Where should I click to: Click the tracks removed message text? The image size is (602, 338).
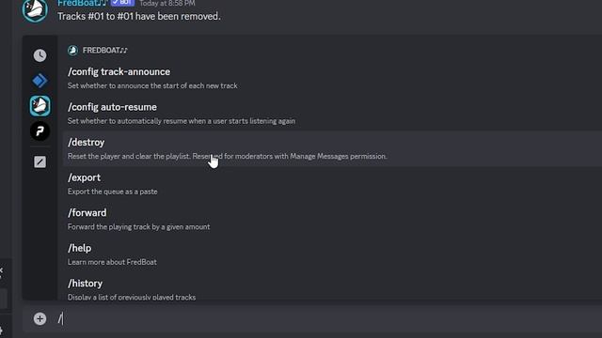139,17
